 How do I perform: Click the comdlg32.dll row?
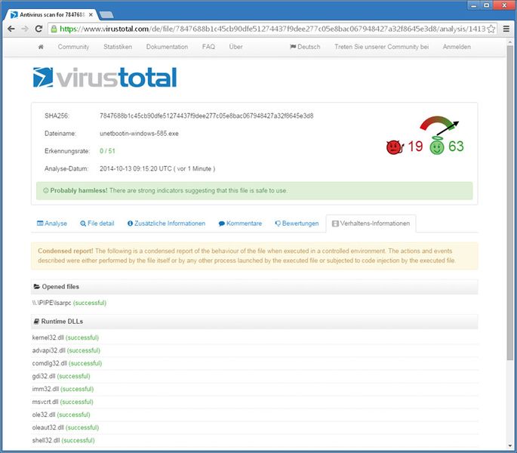pos(254,363)
